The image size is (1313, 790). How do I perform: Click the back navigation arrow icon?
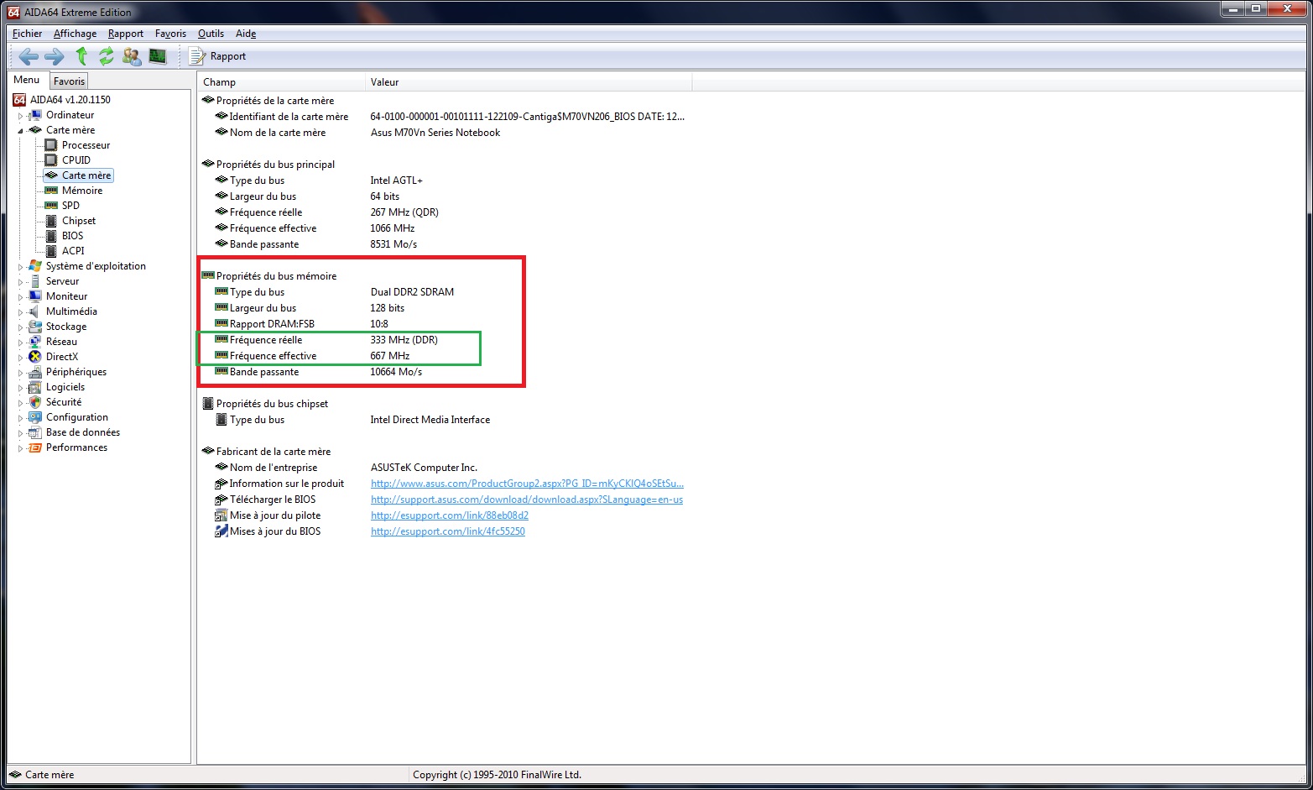coord(29,56)
